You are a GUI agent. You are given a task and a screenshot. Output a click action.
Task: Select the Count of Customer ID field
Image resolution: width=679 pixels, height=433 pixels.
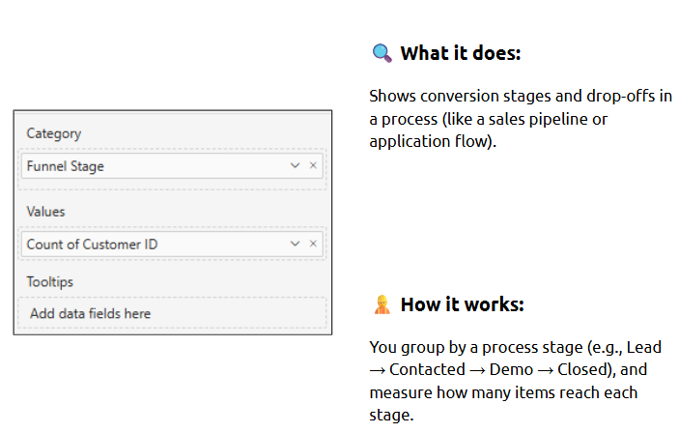click(172, 244)
